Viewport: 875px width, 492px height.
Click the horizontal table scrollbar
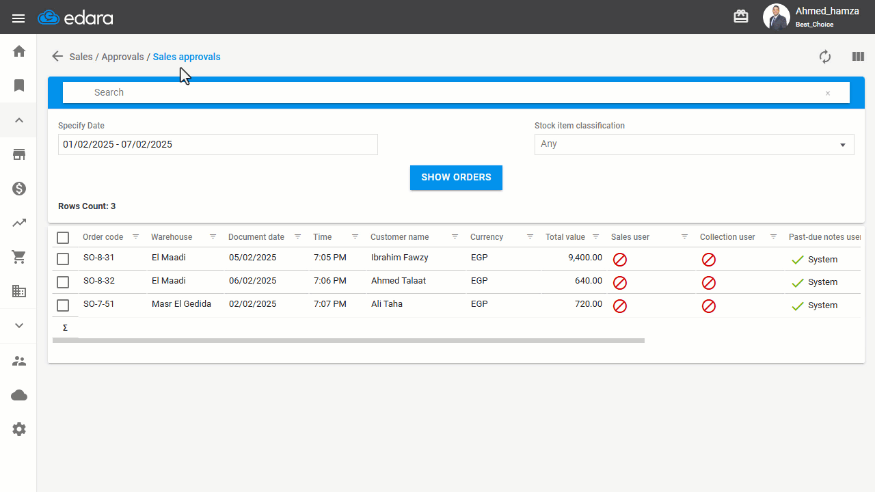349,340
